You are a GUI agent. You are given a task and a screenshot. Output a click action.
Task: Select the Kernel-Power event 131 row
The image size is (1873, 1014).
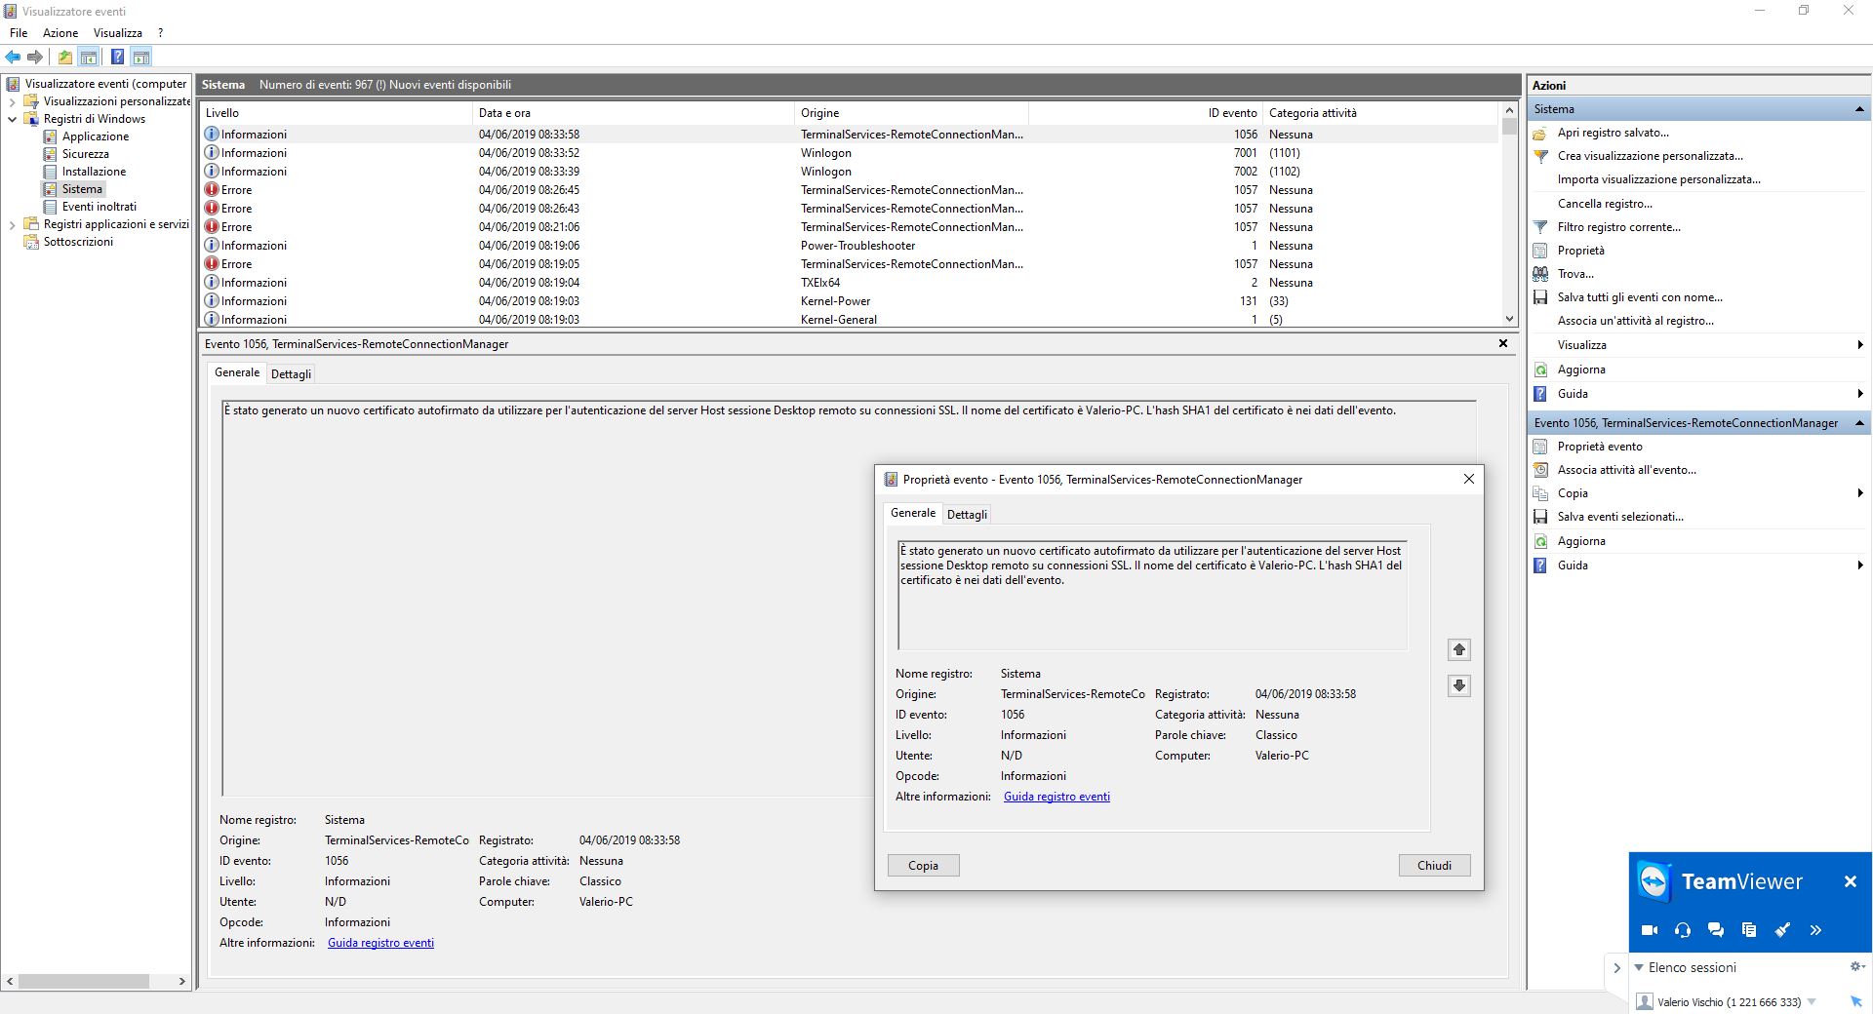tap(849, 301)
